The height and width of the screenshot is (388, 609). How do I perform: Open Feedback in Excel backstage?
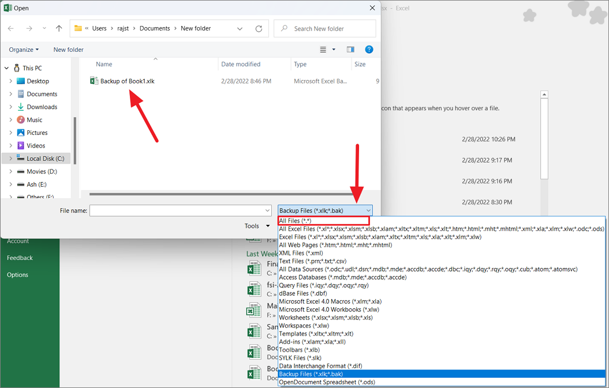click(20, 258)
